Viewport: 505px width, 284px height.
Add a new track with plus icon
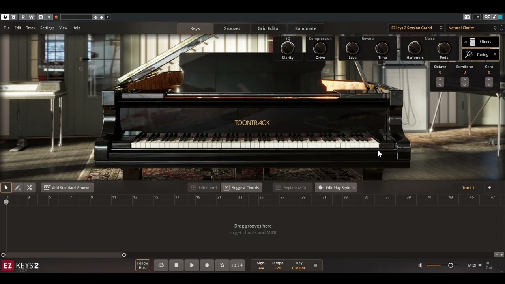coord(489,188)
